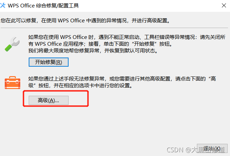This screenshot has height=156, width=230.
Task: Exit the tool using 退出(X) button
Action: [x=212, y=149]
